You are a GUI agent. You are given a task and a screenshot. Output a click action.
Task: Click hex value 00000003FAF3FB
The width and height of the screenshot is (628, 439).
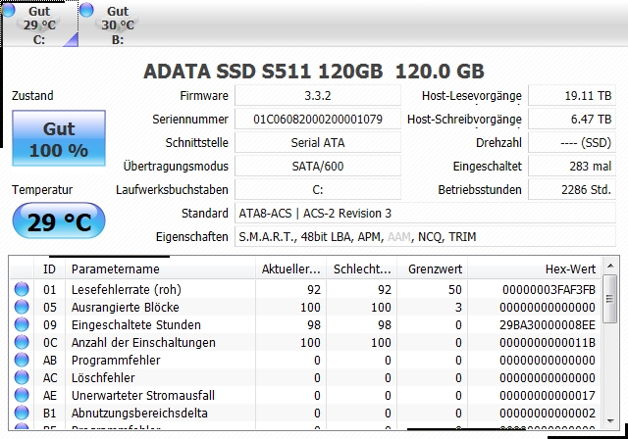click(x=549, y=289)
